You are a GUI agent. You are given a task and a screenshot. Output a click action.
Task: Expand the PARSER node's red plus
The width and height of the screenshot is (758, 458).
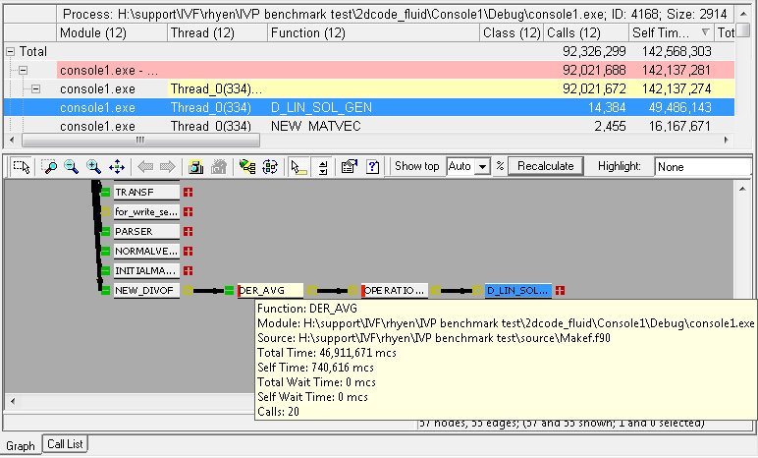[x=189, y=232]
